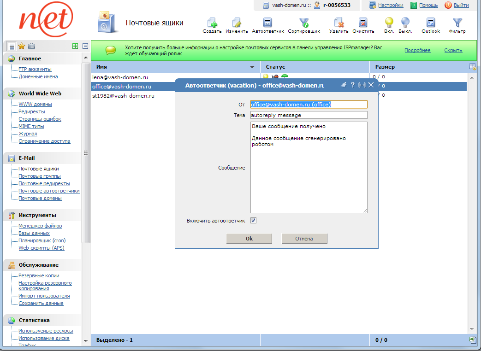Viewport: 481px width, 351px height.
Task: Disable mailbox with Выкл. blue bulb
Action: [405, 22]
